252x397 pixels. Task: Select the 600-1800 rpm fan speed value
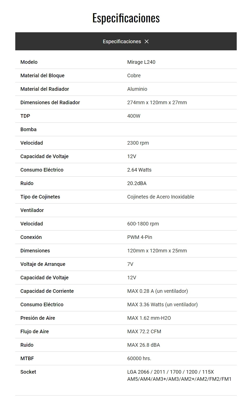point(143,224)
